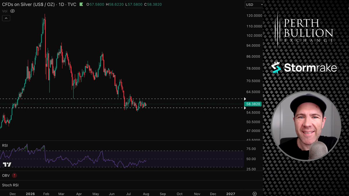This screenshot has width=349, height=196.
Task: Toggle Vol indicator visibility eye icon
Action: [13, 11]
